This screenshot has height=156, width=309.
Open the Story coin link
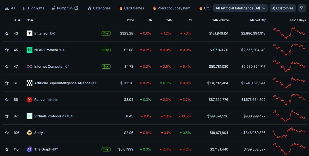40,133
